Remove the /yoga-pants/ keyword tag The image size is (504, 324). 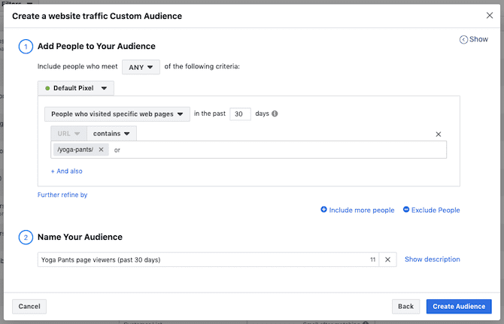click(x=101, y=150)
